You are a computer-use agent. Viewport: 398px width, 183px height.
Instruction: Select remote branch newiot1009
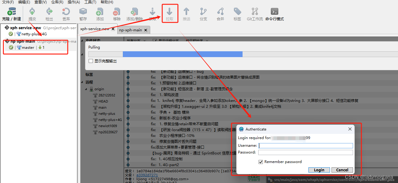point(108,126)
